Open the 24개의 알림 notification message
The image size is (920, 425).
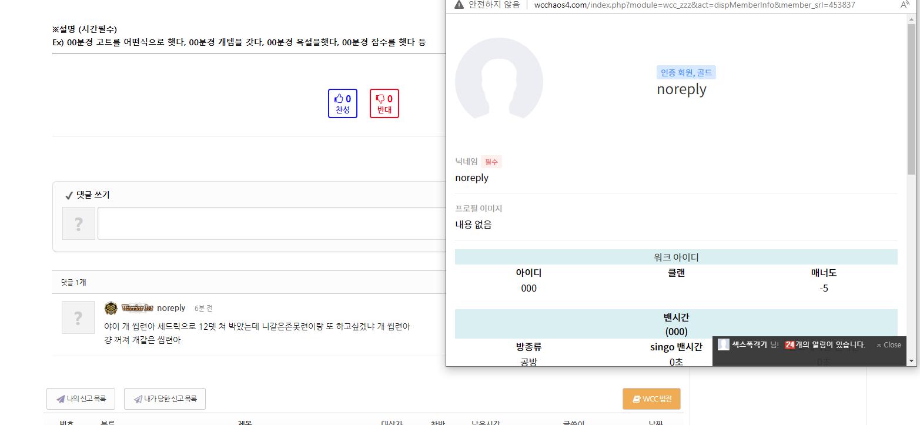[x=825, y=345]
